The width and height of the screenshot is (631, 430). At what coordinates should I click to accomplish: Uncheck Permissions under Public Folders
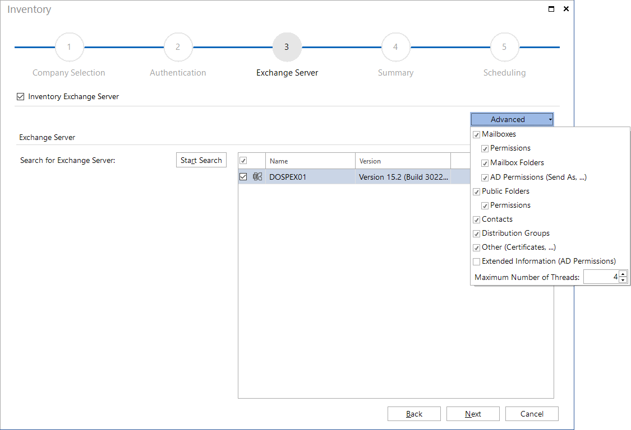pyautogui.click(x=485, y=205)
